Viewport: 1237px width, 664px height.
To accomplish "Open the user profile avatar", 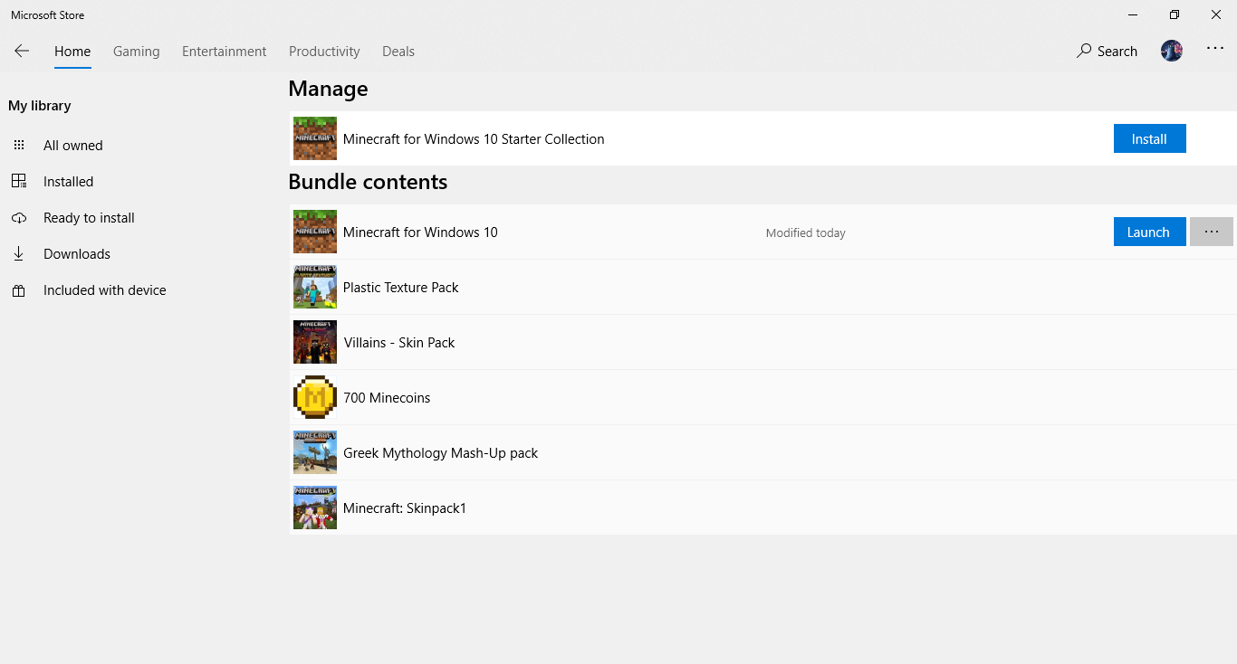I will [x=1172, y=51].
